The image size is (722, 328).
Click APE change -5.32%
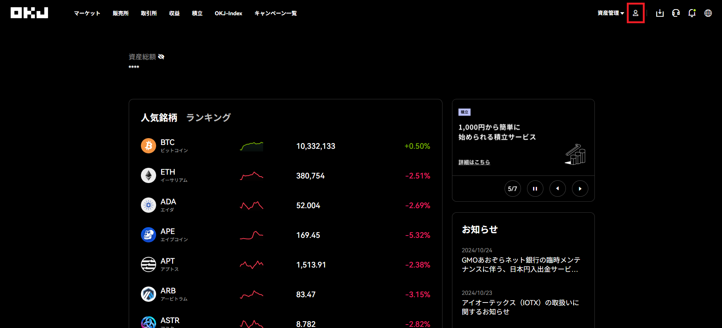417,235
